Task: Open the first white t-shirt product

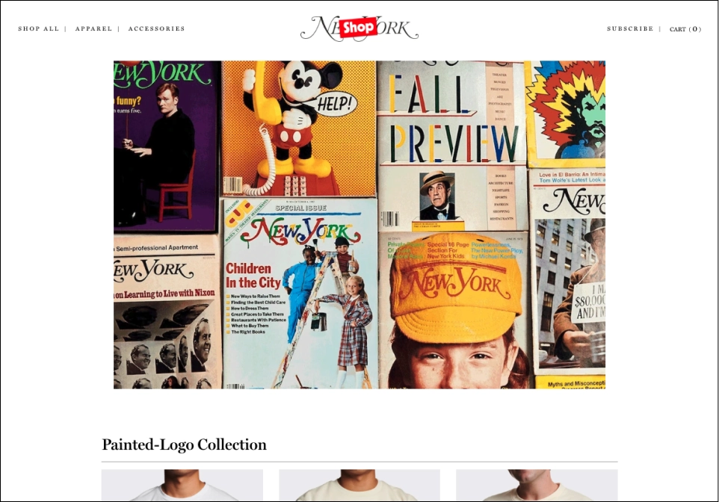Action: pos(182,485)
